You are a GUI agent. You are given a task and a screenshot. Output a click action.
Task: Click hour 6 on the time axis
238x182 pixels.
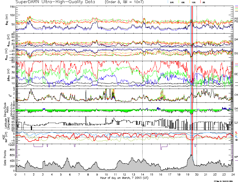pyautogui.click(x=70, y=174)
